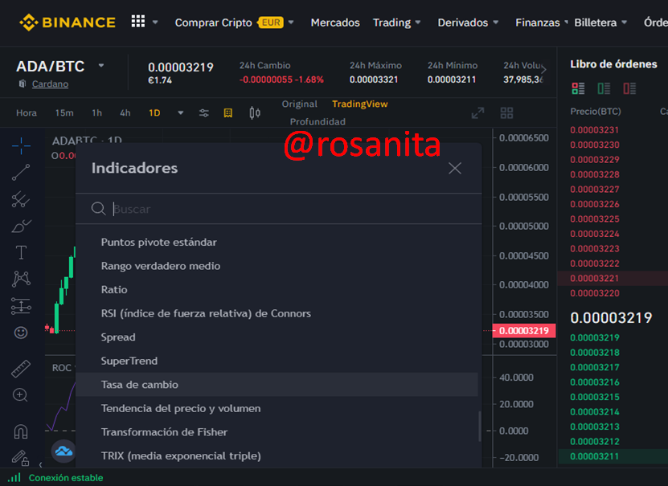Add the Rango verdadero medio indicator
Screen dimensions: 668x486
pos(277,266)
